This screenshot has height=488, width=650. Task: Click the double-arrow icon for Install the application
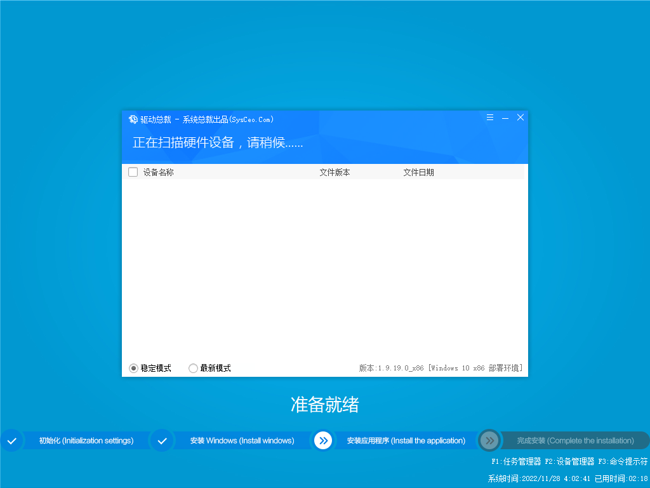tap(323, 440)
